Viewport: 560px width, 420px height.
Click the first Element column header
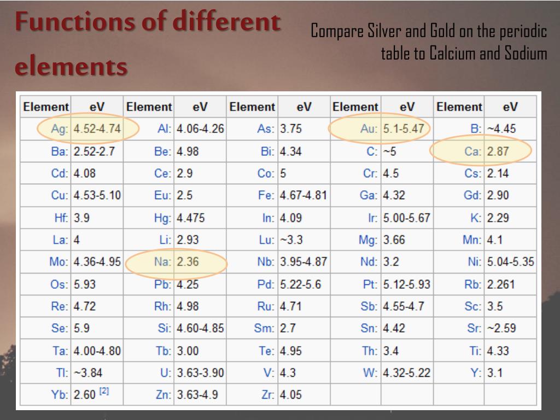pos(46,107)
